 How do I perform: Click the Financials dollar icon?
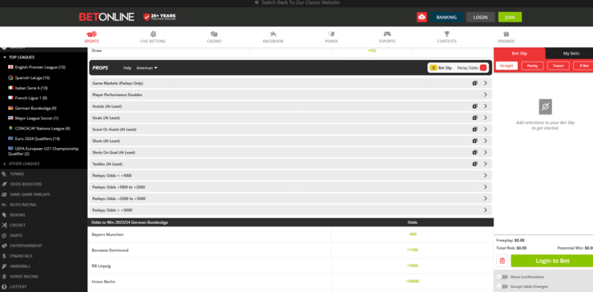click(x=4, y=256)
